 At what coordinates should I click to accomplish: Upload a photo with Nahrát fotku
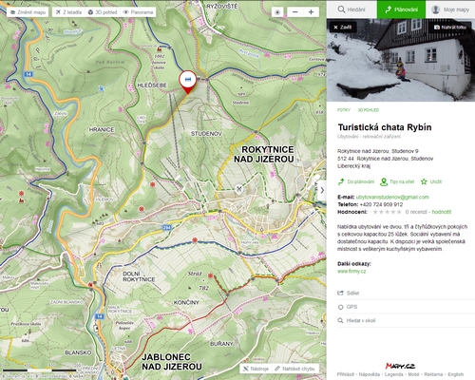click(450, 28)
